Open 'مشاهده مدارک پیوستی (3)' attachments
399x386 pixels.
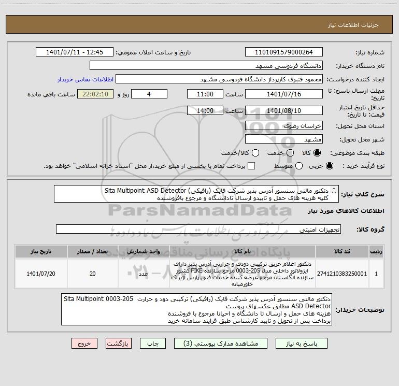click(x=221, y=344)
